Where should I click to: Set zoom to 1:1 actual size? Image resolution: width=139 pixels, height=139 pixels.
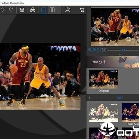click(99, 50)
